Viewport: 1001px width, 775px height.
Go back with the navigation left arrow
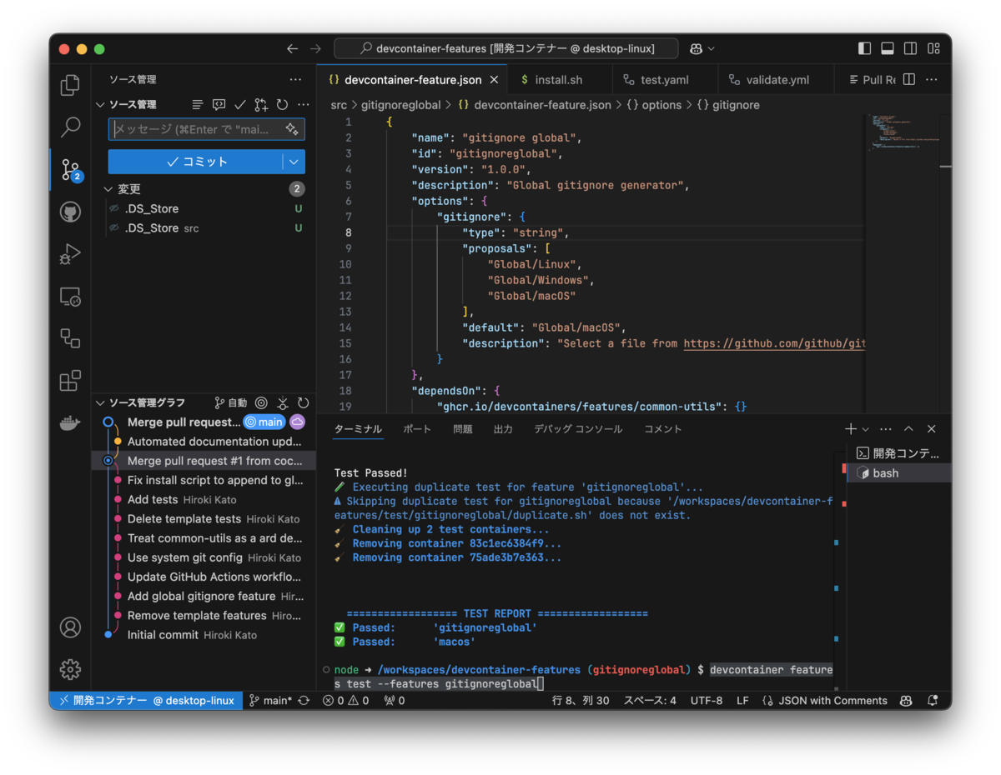click(292, 49)
